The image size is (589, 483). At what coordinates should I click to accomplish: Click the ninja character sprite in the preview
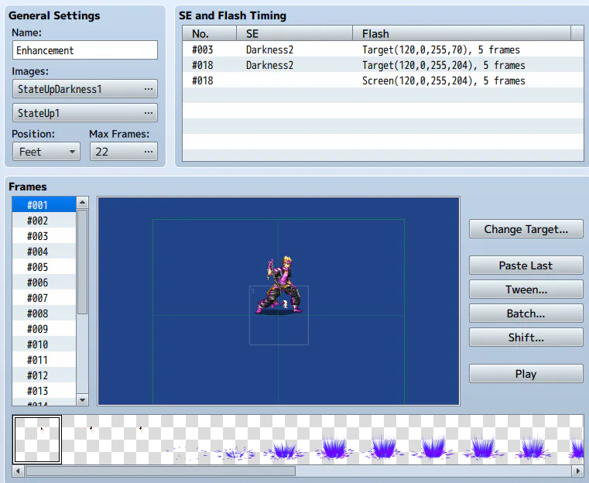coord(279,285)
